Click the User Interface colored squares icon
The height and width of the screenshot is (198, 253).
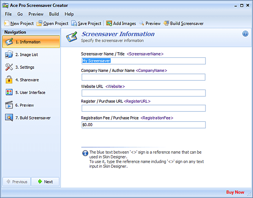(x=9, y=92)
